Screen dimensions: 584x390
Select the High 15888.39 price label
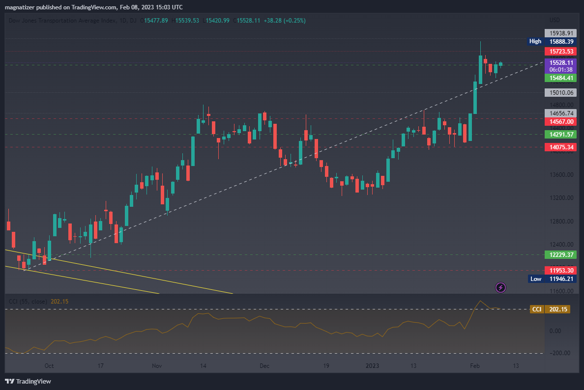click(x=553, y=41)
